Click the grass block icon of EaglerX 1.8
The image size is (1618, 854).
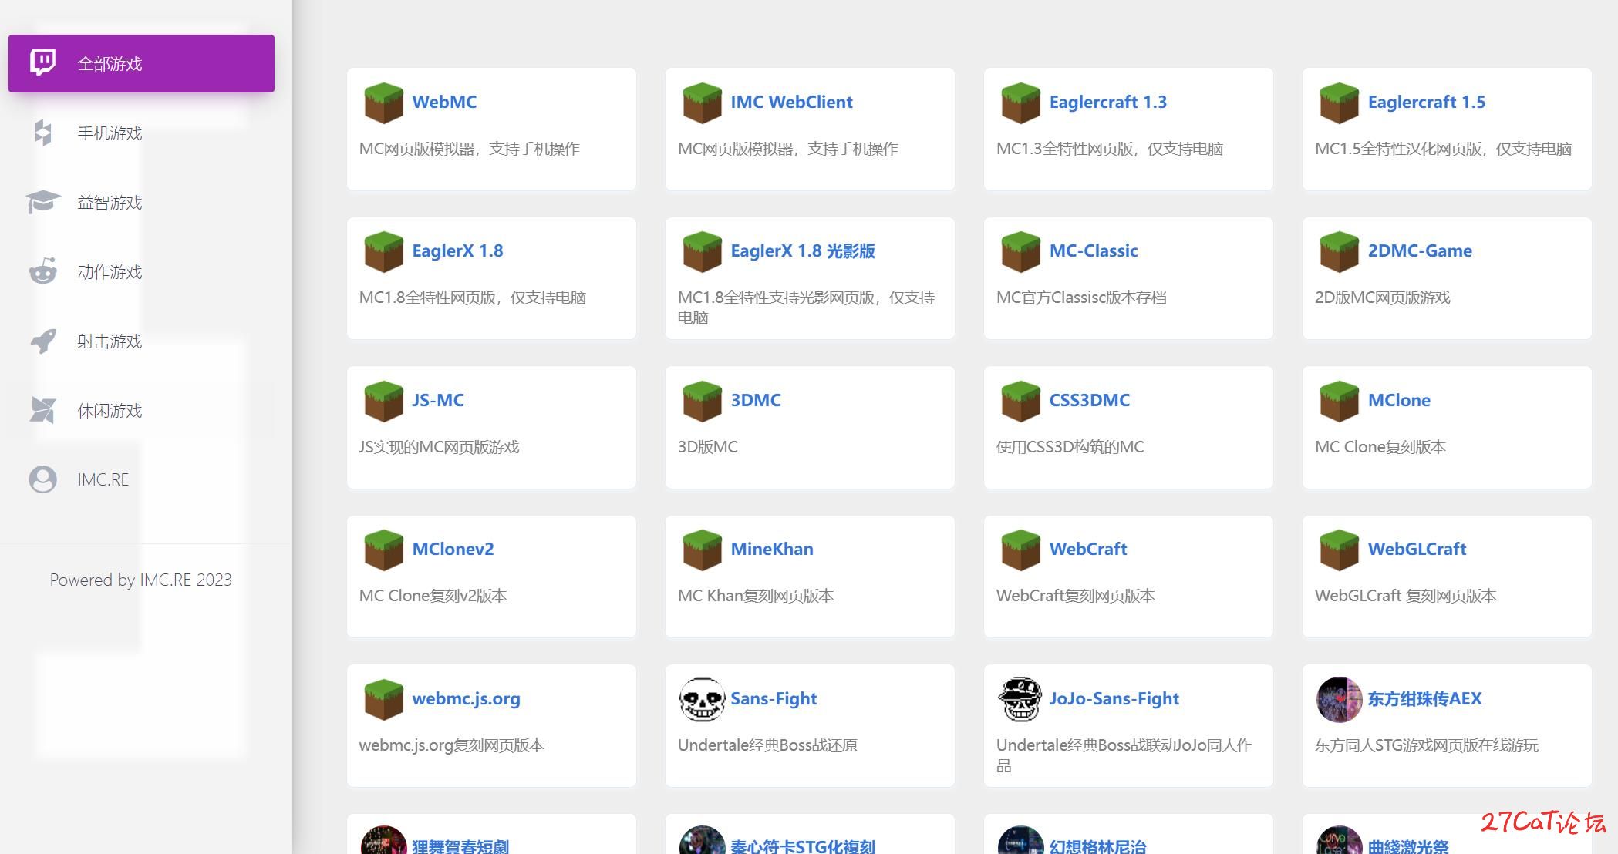[383, 251]
